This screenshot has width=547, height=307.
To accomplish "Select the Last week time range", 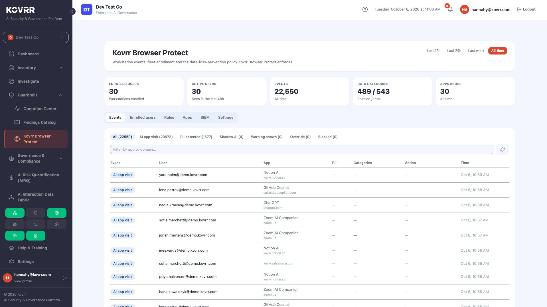I will tap(476, 51).
